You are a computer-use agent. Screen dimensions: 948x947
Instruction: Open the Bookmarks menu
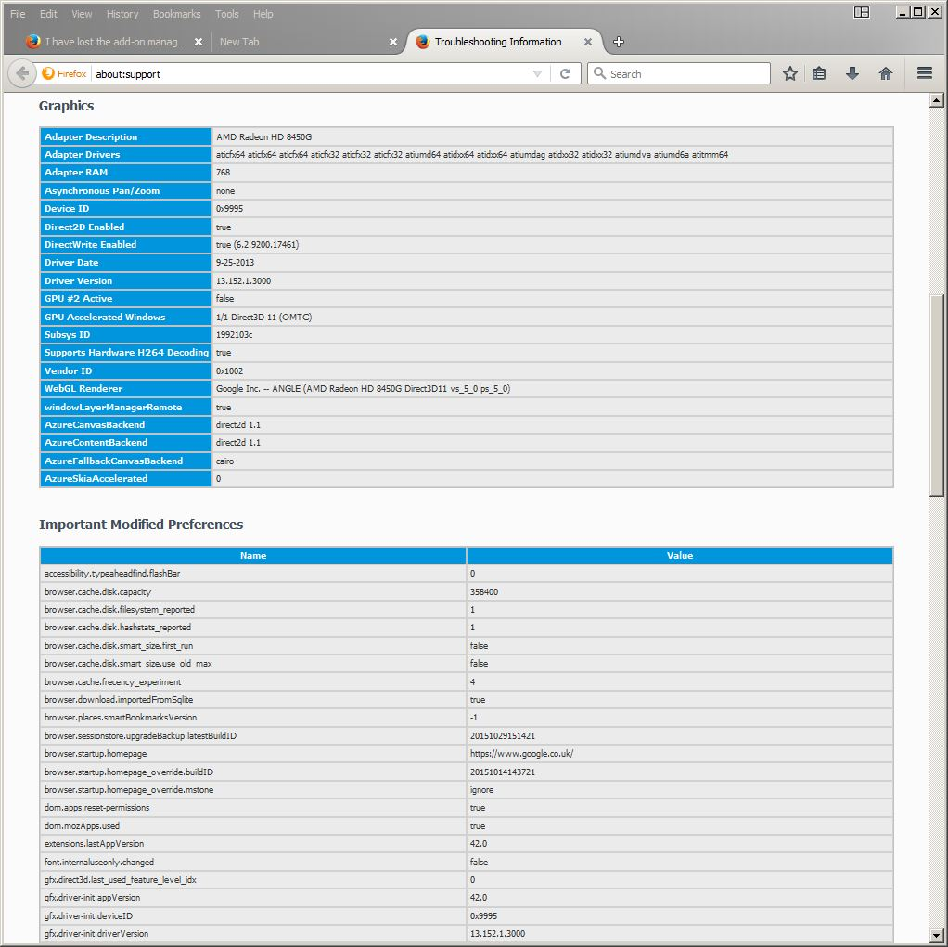[176, 14]
